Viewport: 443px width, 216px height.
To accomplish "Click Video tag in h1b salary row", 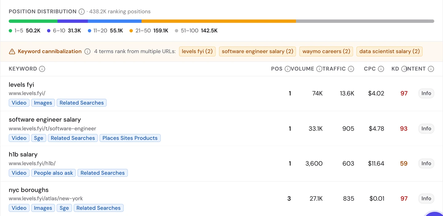I will click(x=19, y=173).
